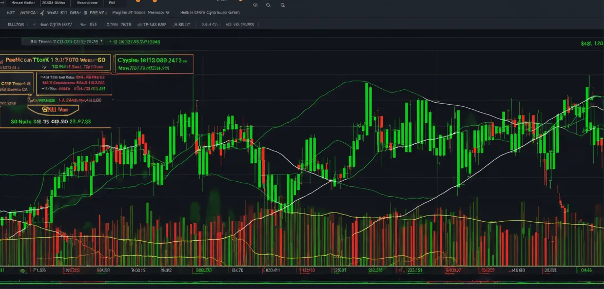604x289 pixels.
Task: Click the bar chart icon beside '78:14S BMP'
Action: tap(139, 24)
